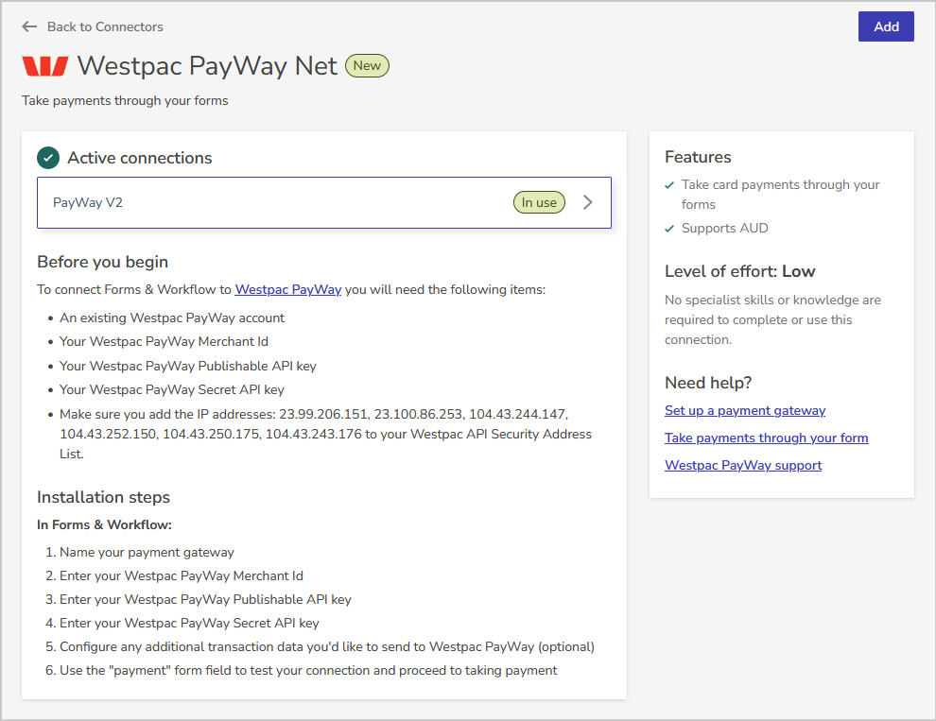Screen dimensions: 936x721
Task: Open the 'Westpac PayWay' hyperlink
Action: 287,289
